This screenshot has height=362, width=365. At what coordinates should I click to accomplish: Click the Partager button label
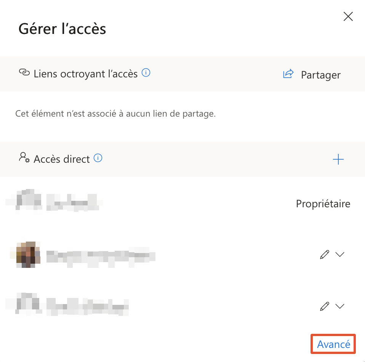point(320,75)
